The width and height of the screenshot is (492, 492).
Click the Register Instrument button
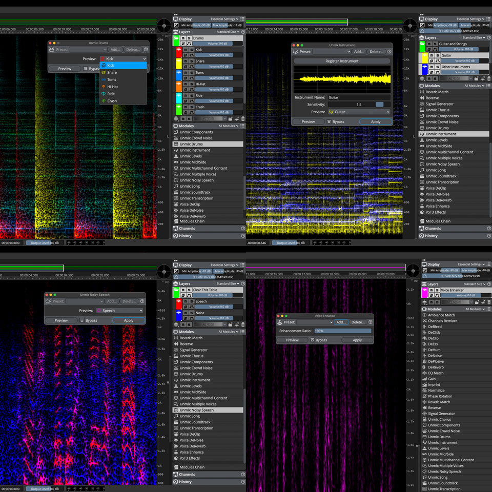click(x=342, y=61)
